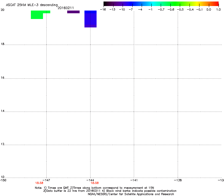The height and width of the screenshot is (196, 224).
Task: Click the red 18:58 time under -147
Action: pyautogui.click(x=39, y=183)
